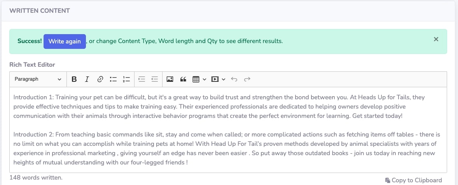Viewport: 458px width, 185px height.
Task: Add a block quote
Action: (183, 79)
